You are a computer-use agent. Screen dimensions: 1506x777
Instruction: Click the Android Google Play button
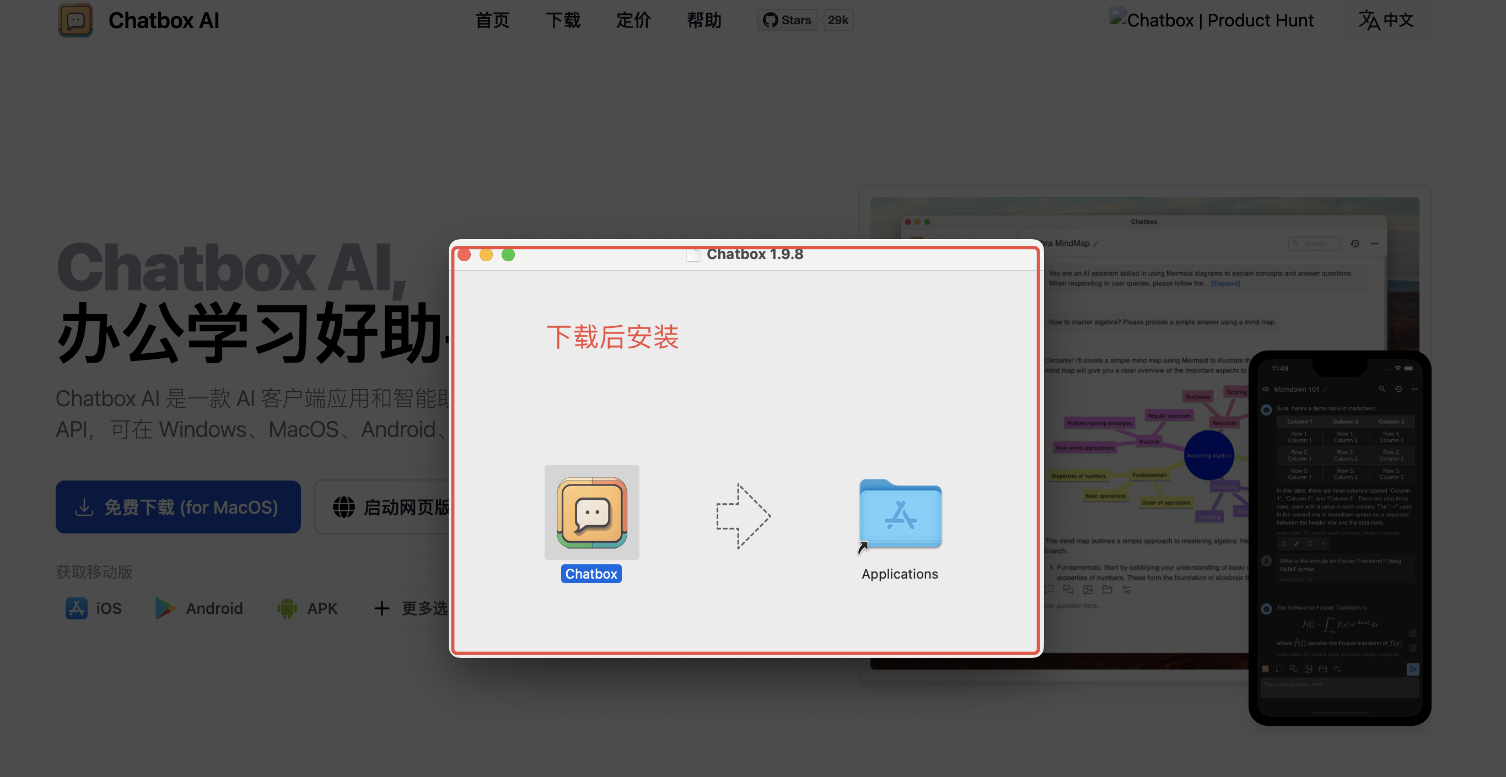[201, 608]
